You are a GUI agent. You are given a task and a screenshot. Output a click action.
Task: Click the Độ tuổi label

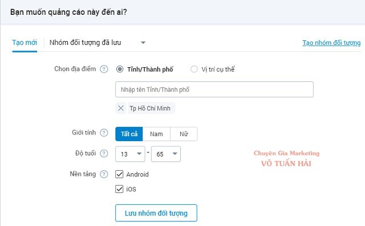[86, 153]
